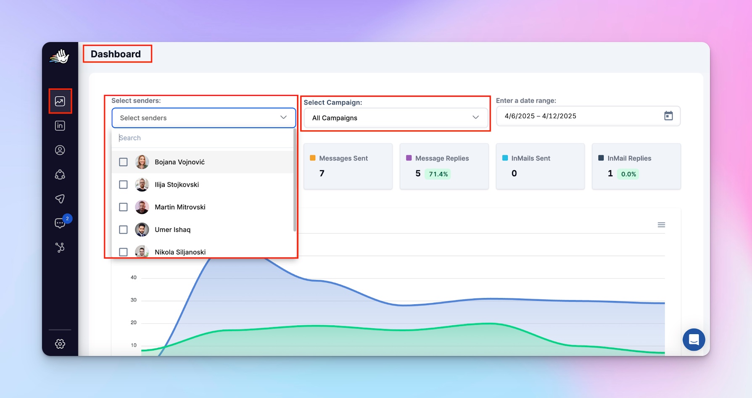Click the Message Replies label
Viewport: 752px width, 398px height.
tap(442, 158)
